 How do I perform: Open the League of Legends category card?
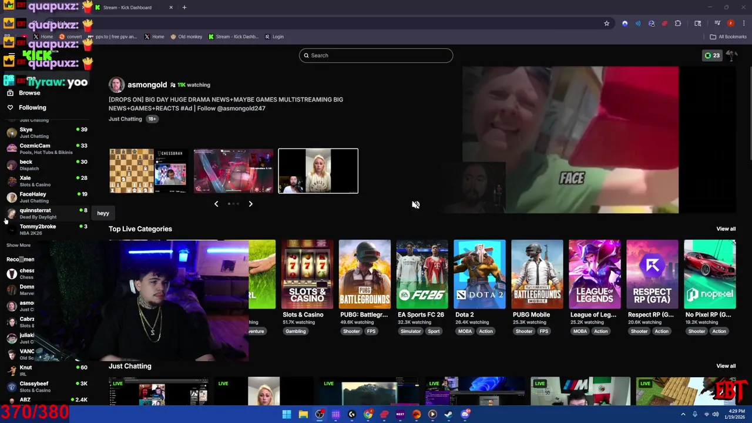pos(595,274)
